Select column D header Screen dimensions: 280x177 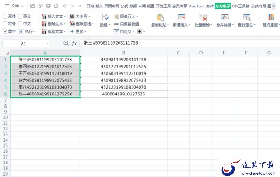click(201, 53)
